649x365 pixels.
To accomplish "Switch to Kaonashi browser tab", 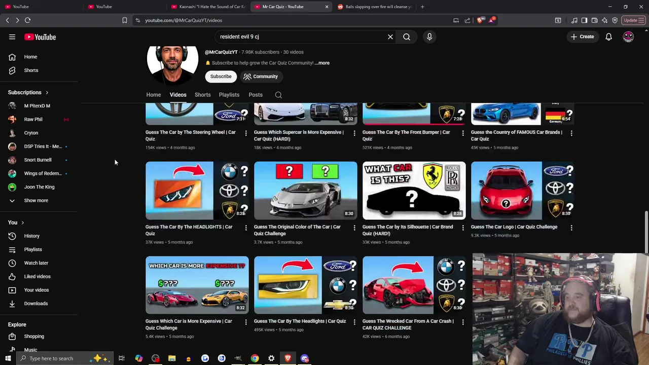I will tap(208, 7).
